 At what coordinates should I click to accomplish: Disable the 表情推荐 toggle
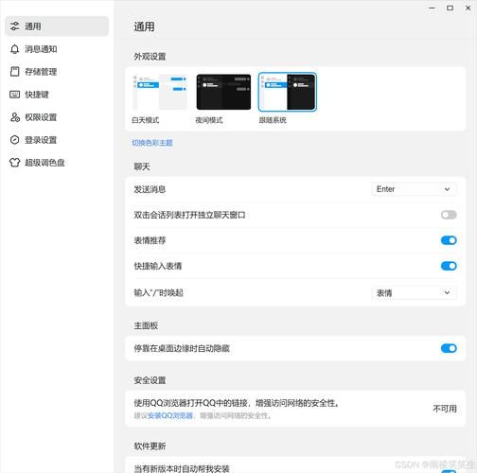(449, 240)
